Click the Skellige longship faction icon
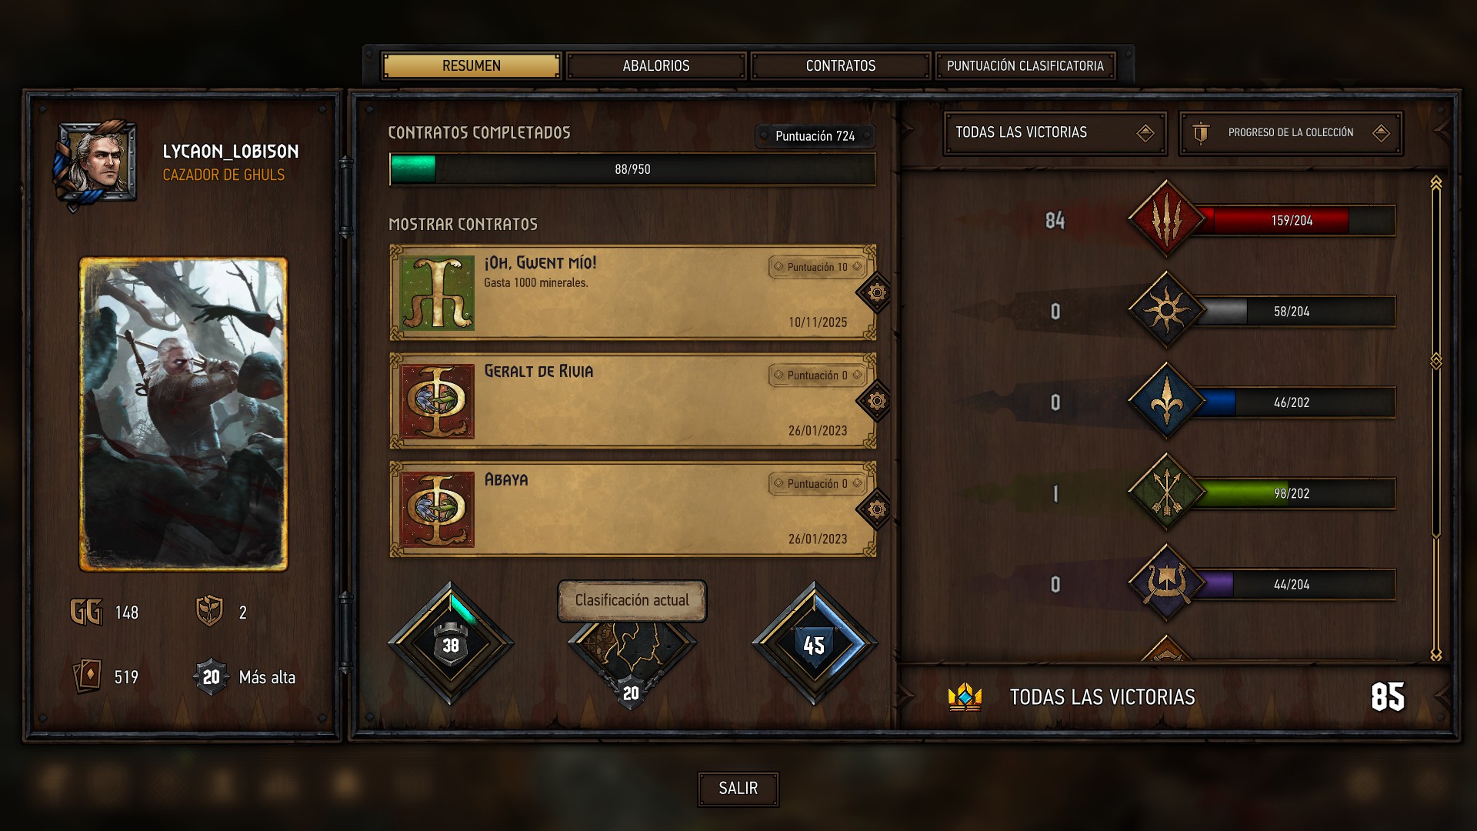Image resolution: width=1477 pixels, height=831 pixels. click(x=1166, y=583)
